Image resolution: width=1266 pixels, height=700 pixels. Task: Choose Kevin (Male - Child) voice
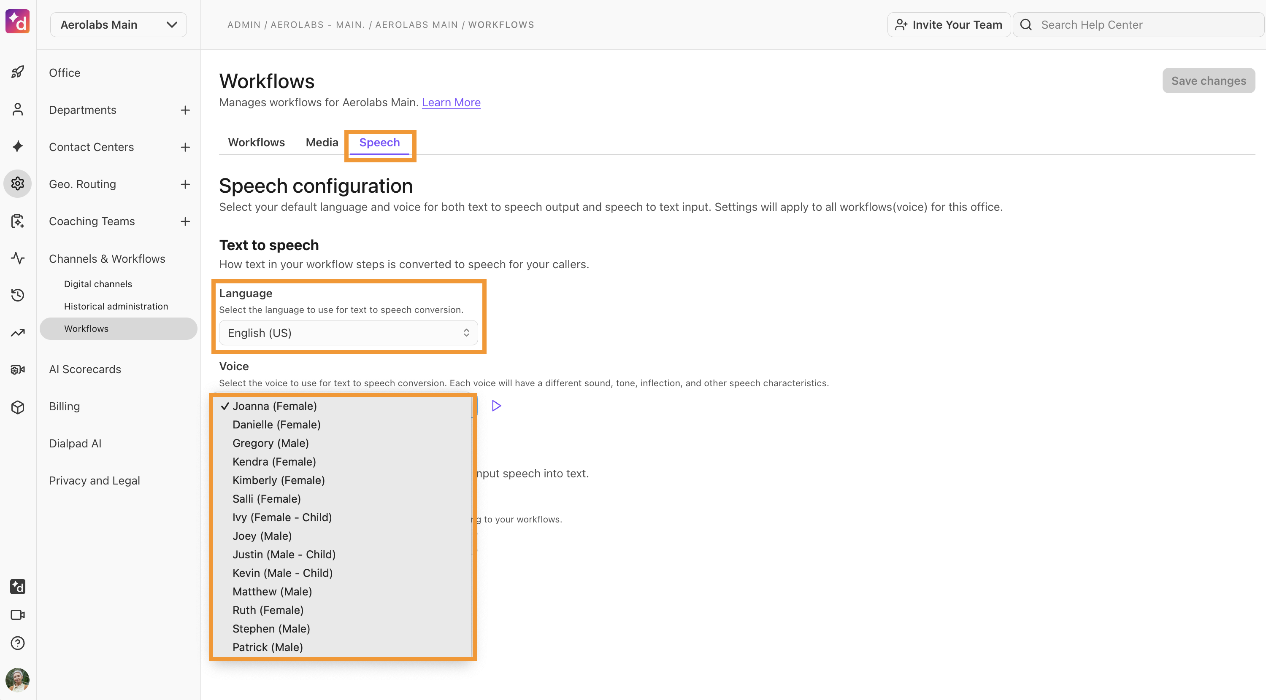[x=343, y=573]
